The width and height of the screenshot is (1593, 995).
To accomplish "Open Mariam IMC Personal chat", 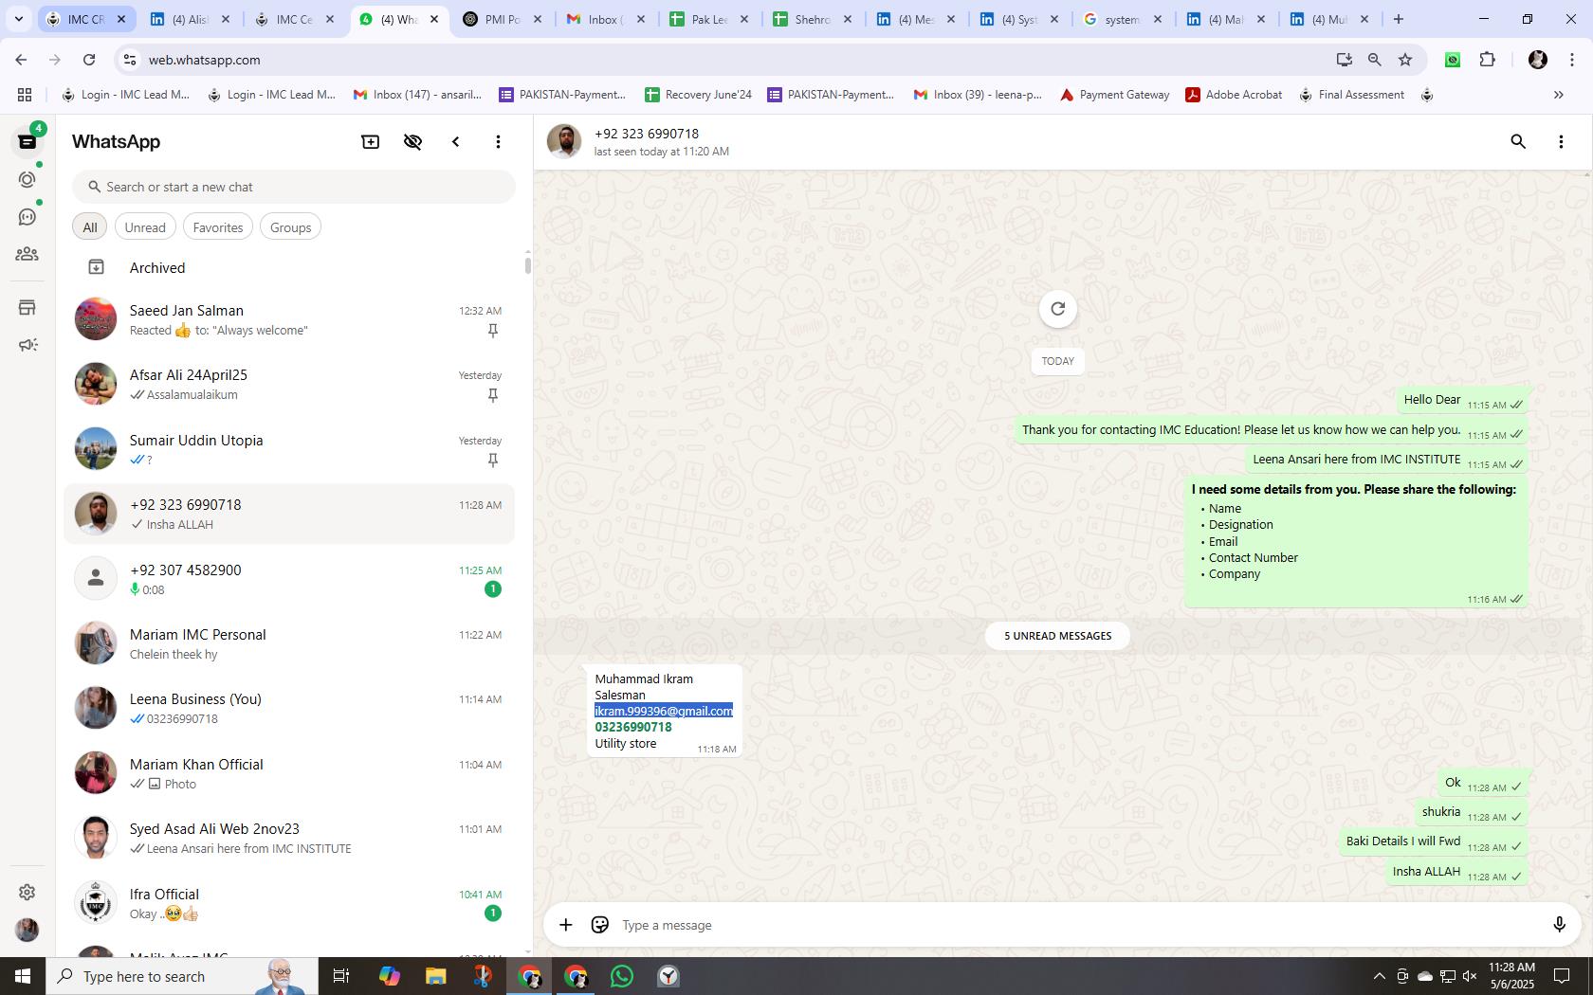I will click(289, 643).
